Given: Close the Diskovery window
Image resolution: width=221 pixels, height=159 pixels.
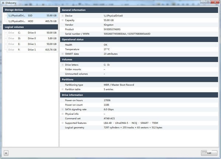Looking at the screenshot, I should 215,2.
